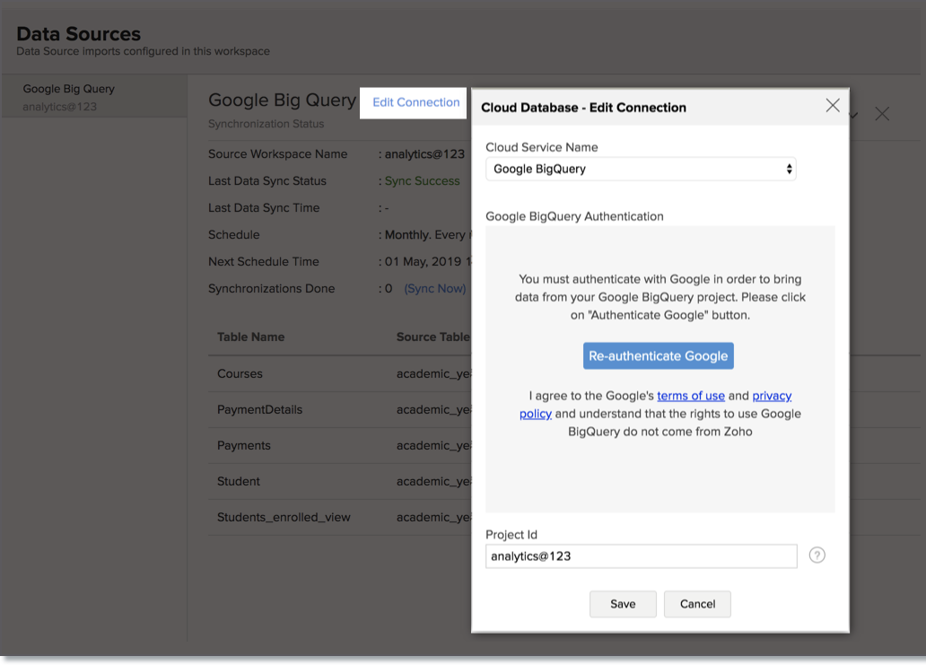The height and width of the screenshot is (665, 926).
Task: Click the Synchronization Status subtitle
Action: [x=266, y=124]
